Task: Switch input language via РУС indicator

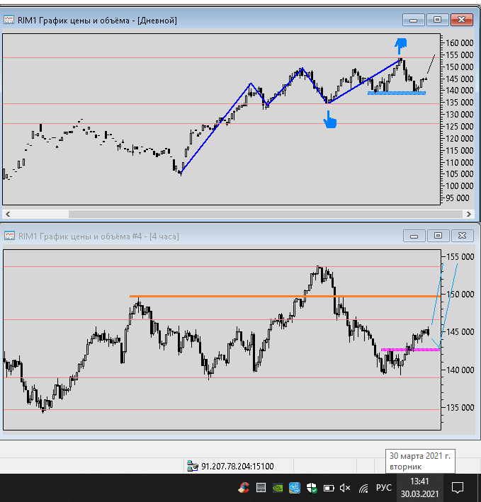Action: [384, 488]
